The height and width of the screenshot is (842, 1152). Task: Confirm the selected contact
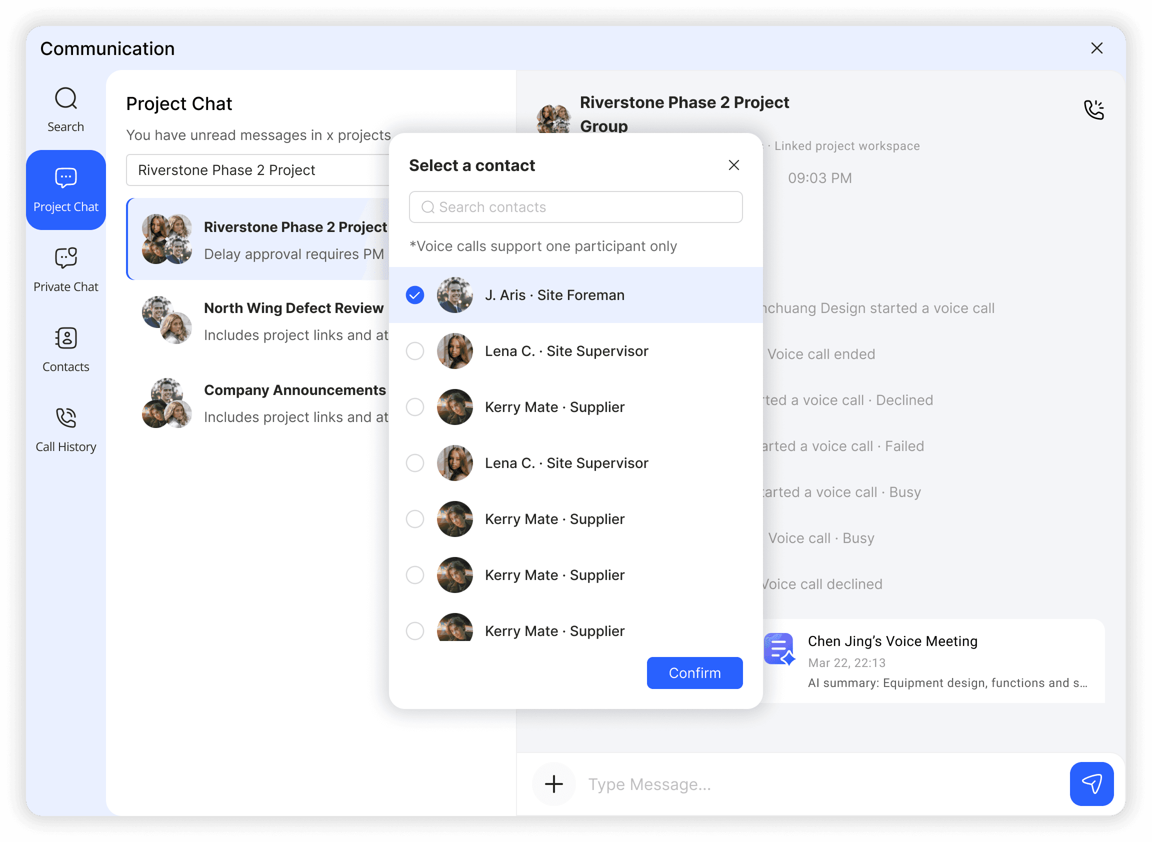[694, 673]
